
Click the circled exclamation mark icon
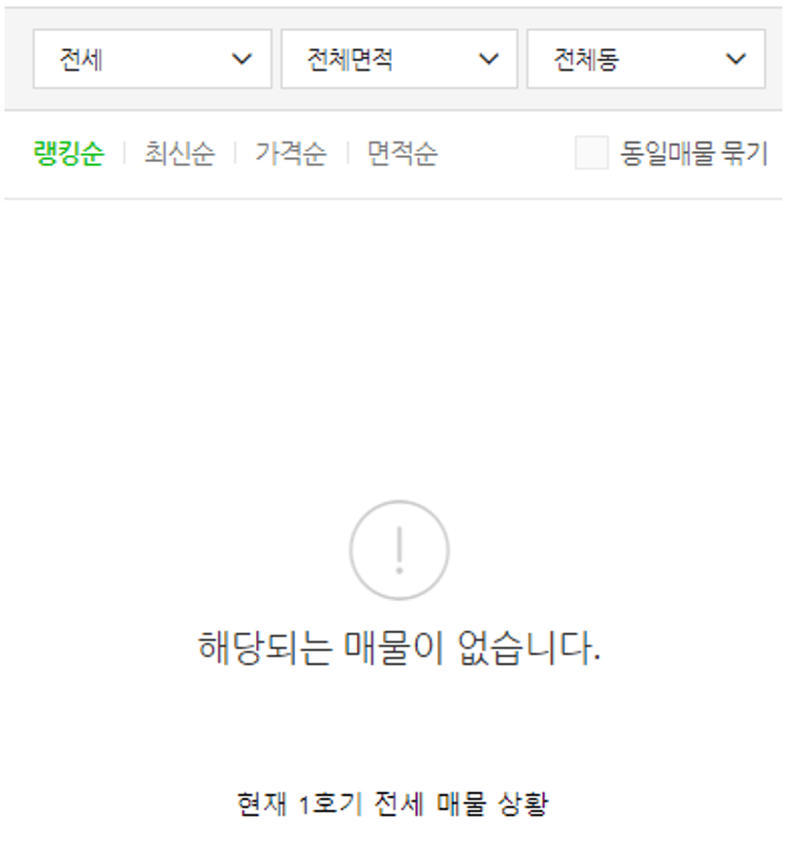(400, 550)
